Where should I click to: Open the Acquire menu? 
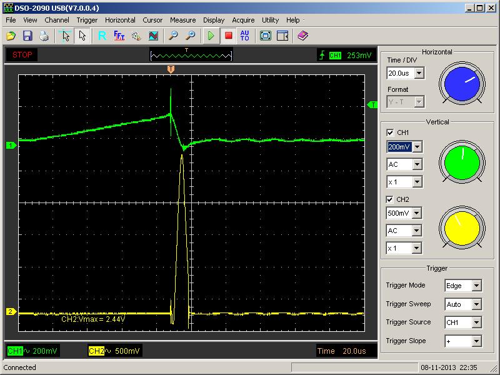(x=243, y=20)
